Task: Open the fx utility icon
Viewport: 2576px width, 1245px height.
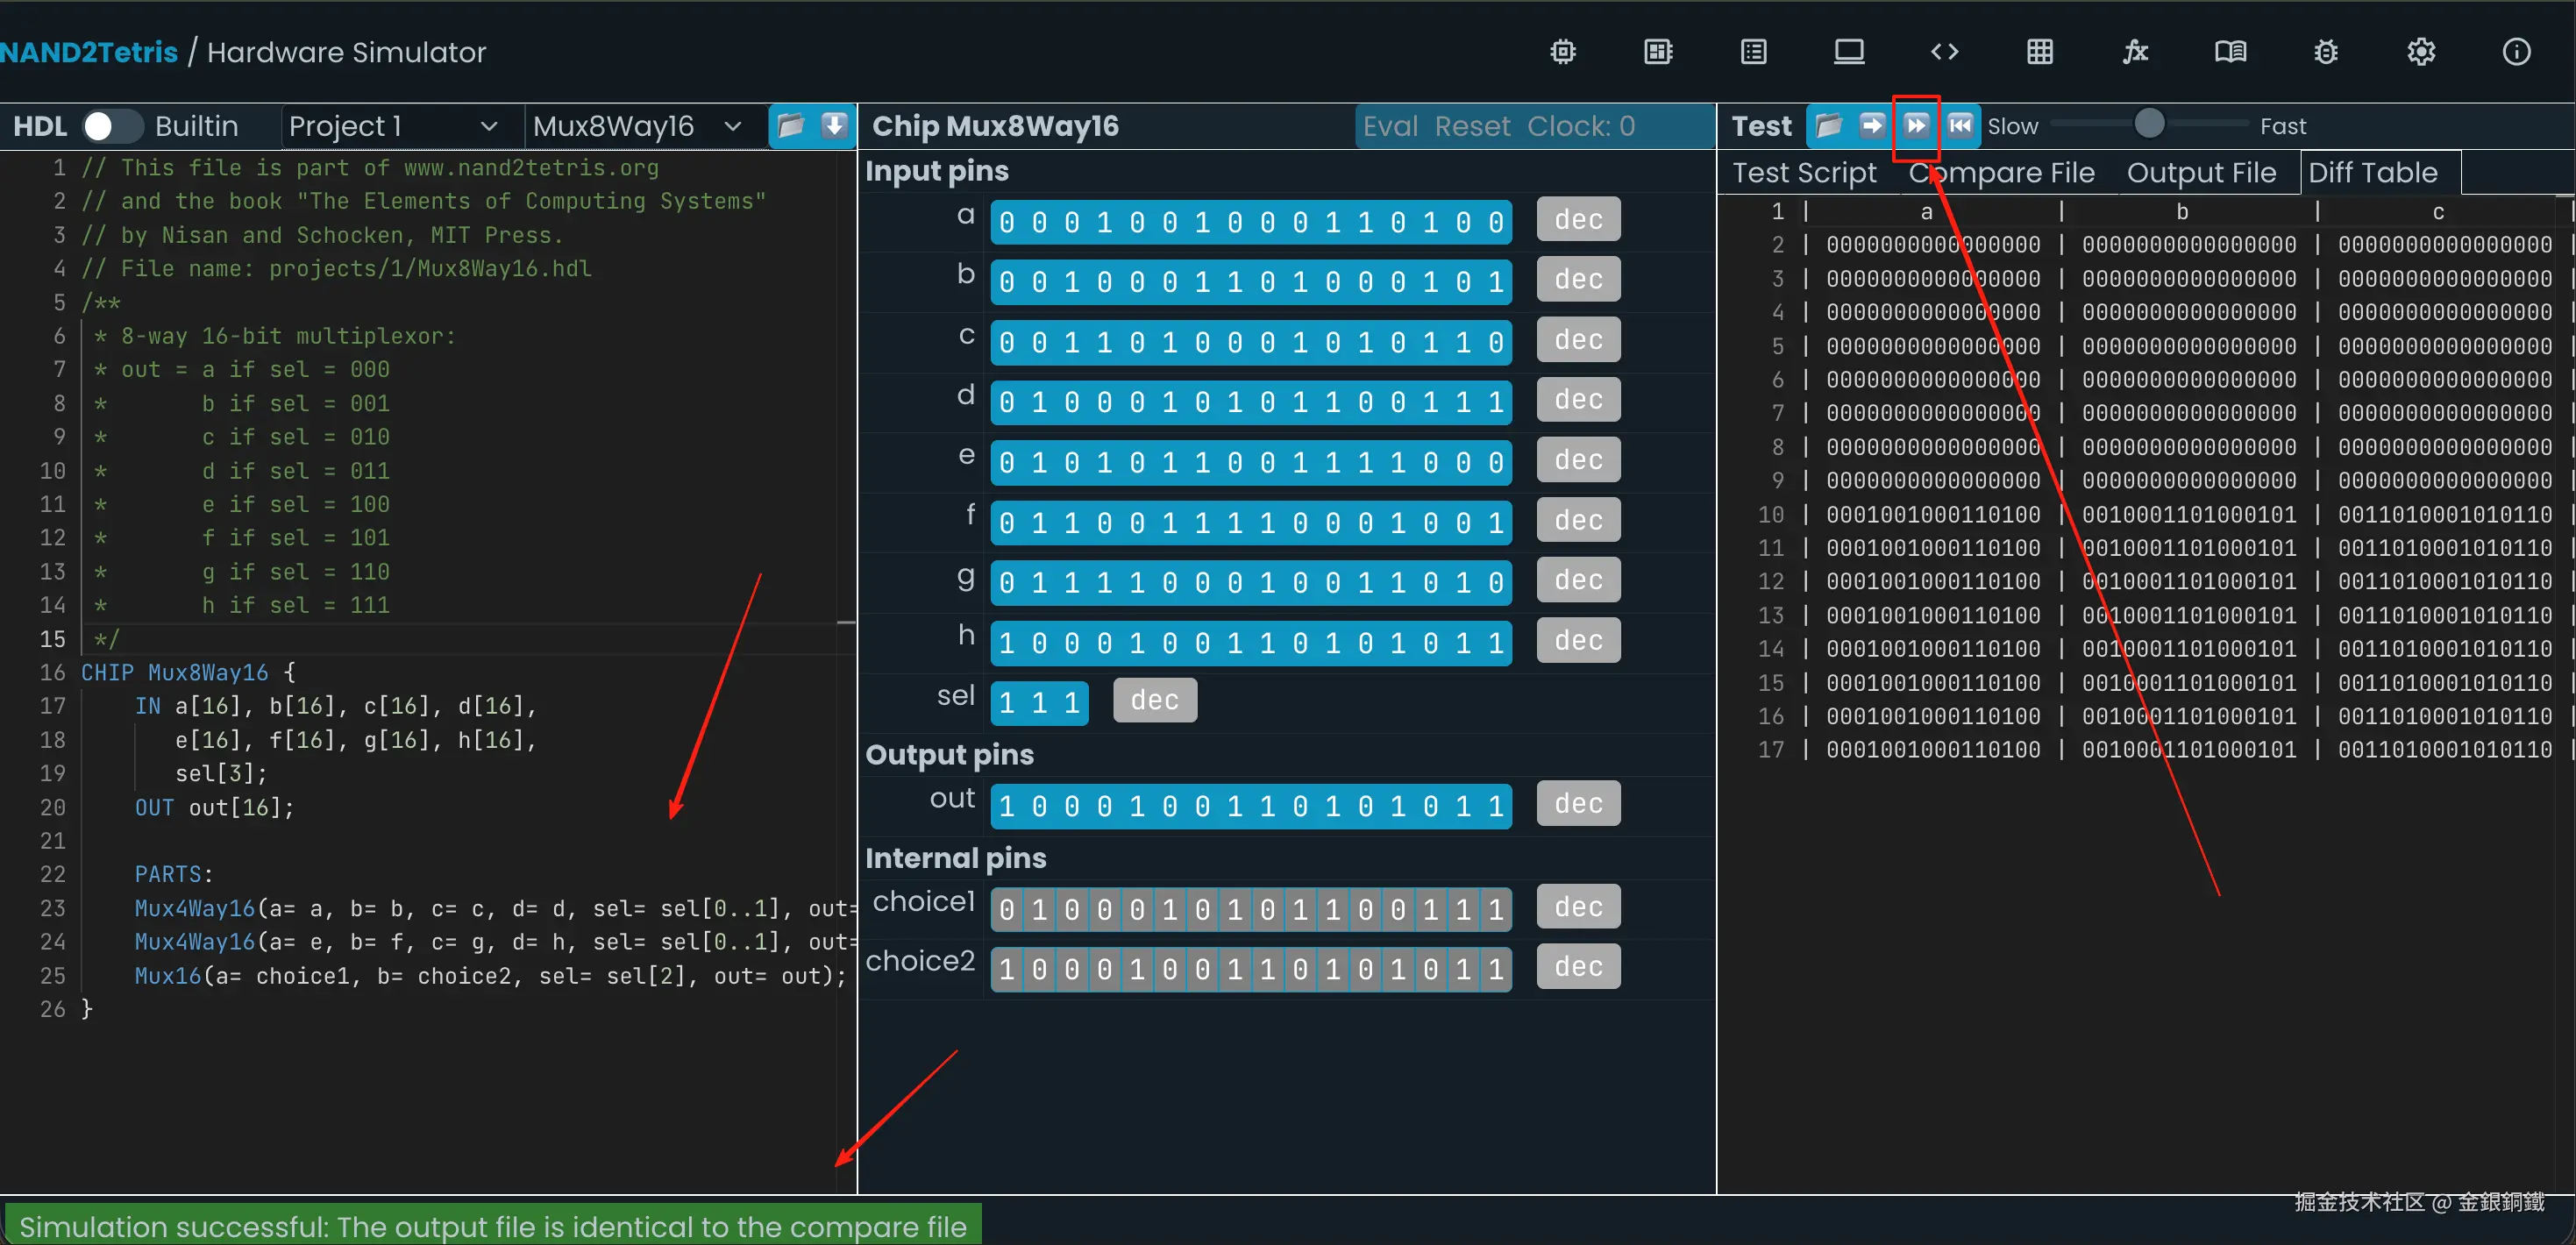Action: coord(2135,51)
